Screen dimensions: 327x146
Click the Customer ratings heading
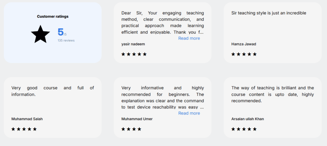point(53,16)
